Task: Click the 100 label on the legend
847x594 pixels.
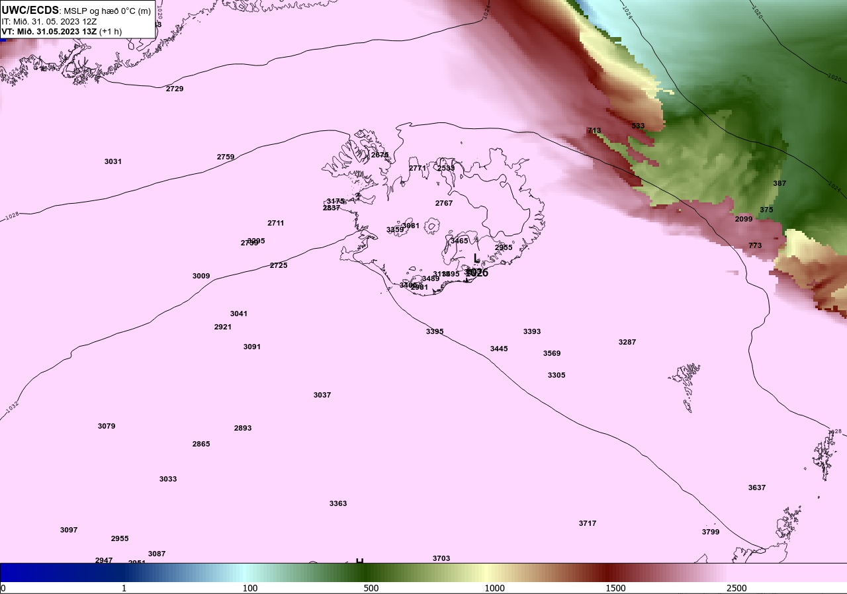Action: click(x=250, y=588)
